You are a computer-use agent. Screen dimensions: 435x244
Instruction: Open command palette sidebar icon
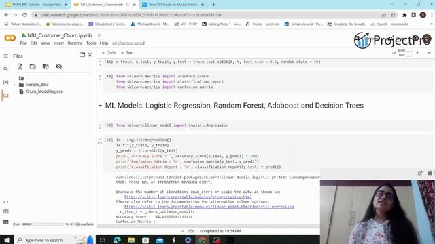pos(5,211)
